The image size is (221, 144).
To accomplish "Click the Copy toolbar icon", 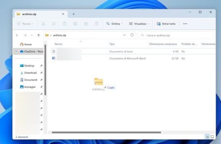I will [x=54, y=24].
